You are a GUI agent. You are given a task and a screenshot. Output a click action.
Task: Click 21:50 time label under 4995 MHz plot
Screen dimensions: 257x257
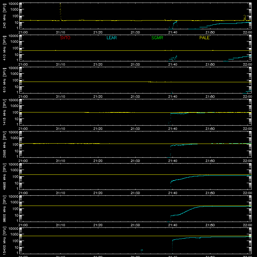pos(210,193)
